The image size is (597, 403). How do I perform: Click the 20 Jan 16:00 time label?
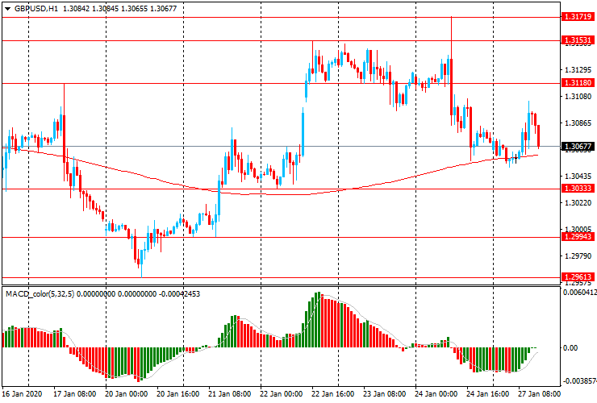pos(177,393)
